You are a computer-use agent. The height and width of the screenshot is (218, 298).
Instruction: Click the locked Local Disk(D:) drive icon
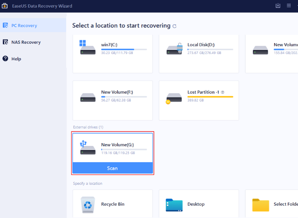(175, 47)
